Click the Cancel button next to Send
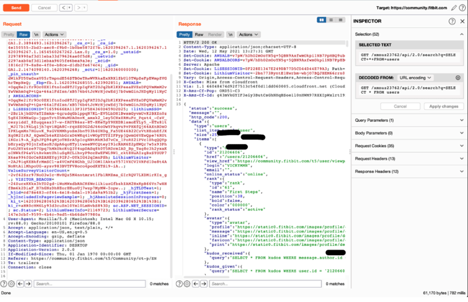This screenshot has width=468, height=302. tap(44, 8)
